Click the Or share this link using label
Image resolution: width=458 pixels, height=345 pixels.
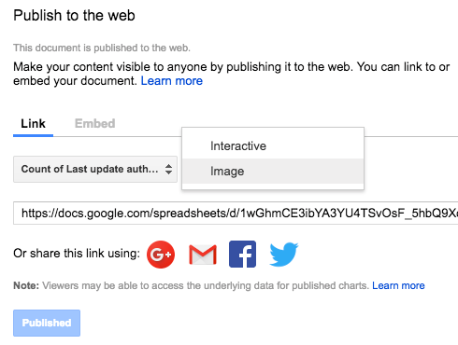77,254
